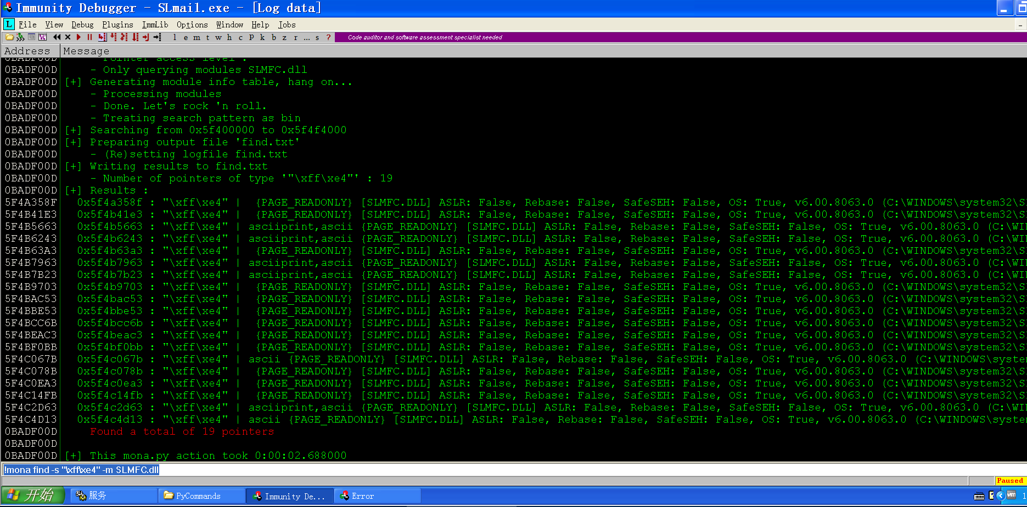Restart program with the rewind icon
Image resolution: width=1027 pixels, height=507 pixels.
(57, 37)
